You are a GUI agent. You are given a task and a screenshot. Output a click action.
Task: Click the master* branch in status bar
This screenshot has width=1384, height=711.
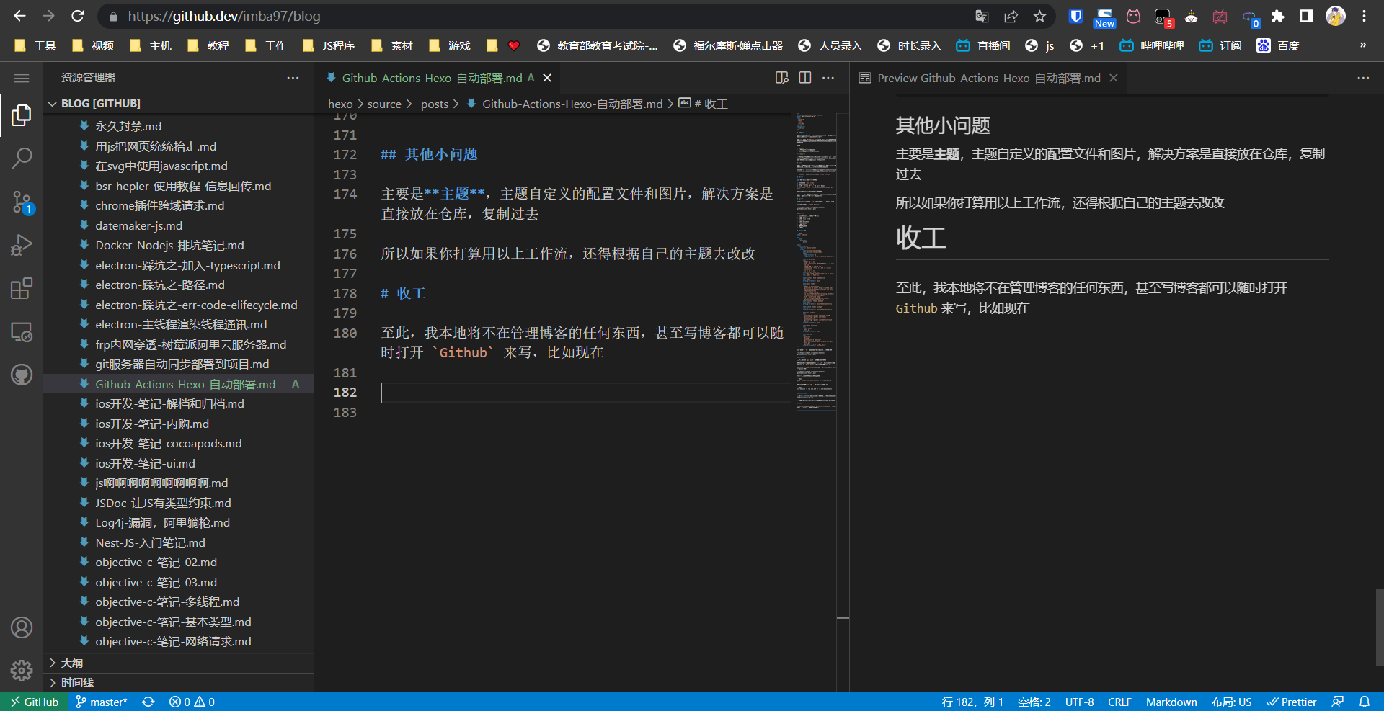[102, 702]
